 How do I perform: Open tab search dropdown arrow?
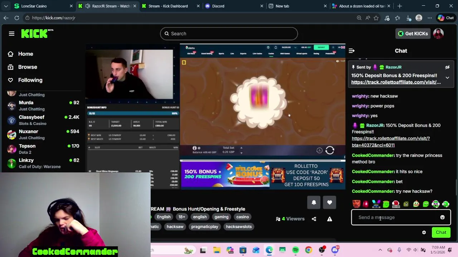pyautogui.click(x=6, y=6)
